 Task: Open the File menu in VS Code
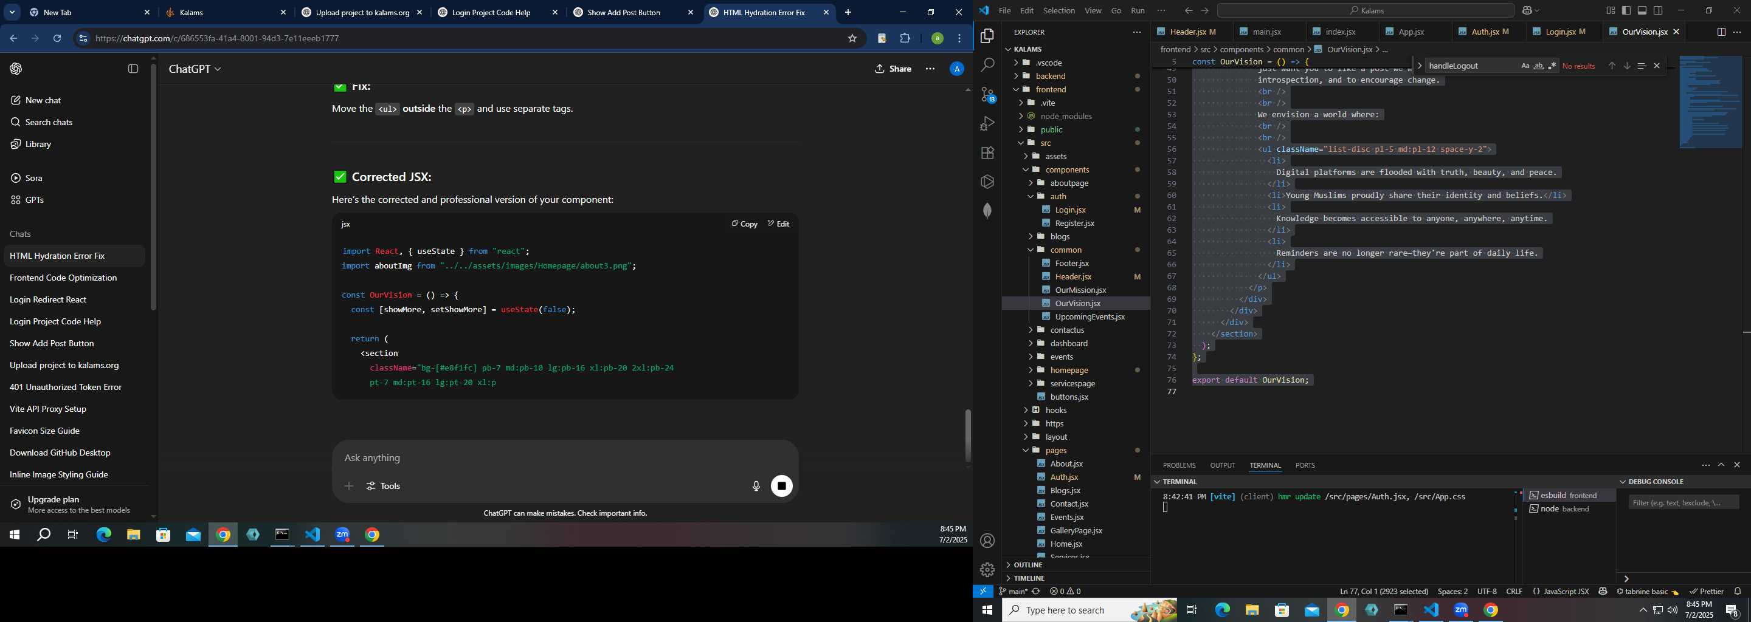1004,10
